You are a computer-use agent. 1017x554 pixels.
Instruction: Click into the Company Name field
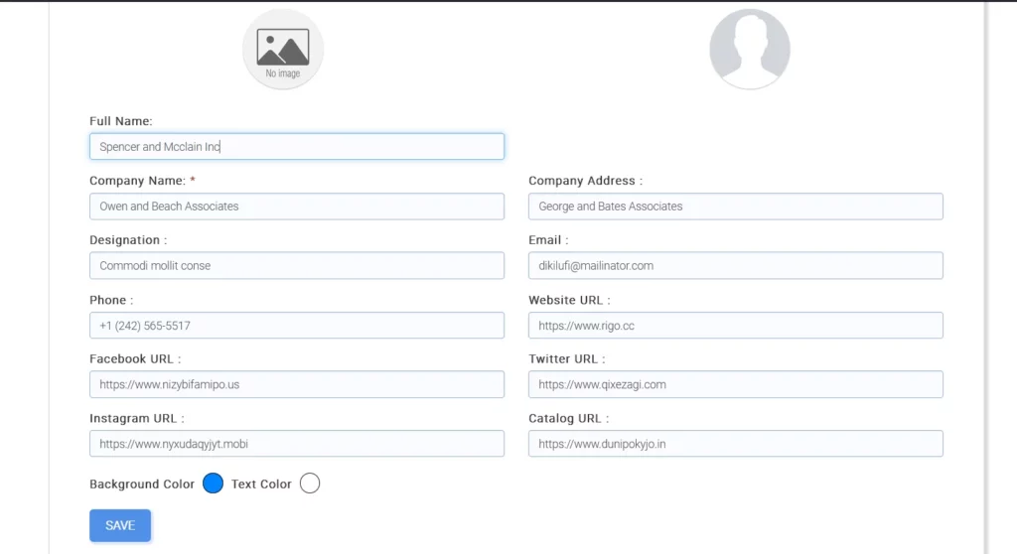[x=296, y=207]
